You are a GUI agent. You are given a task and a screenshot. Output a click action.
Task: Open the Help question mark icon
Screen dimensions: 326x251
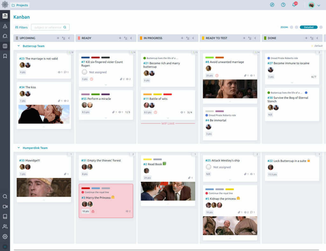pyautogui.click(x=283, y=5)
